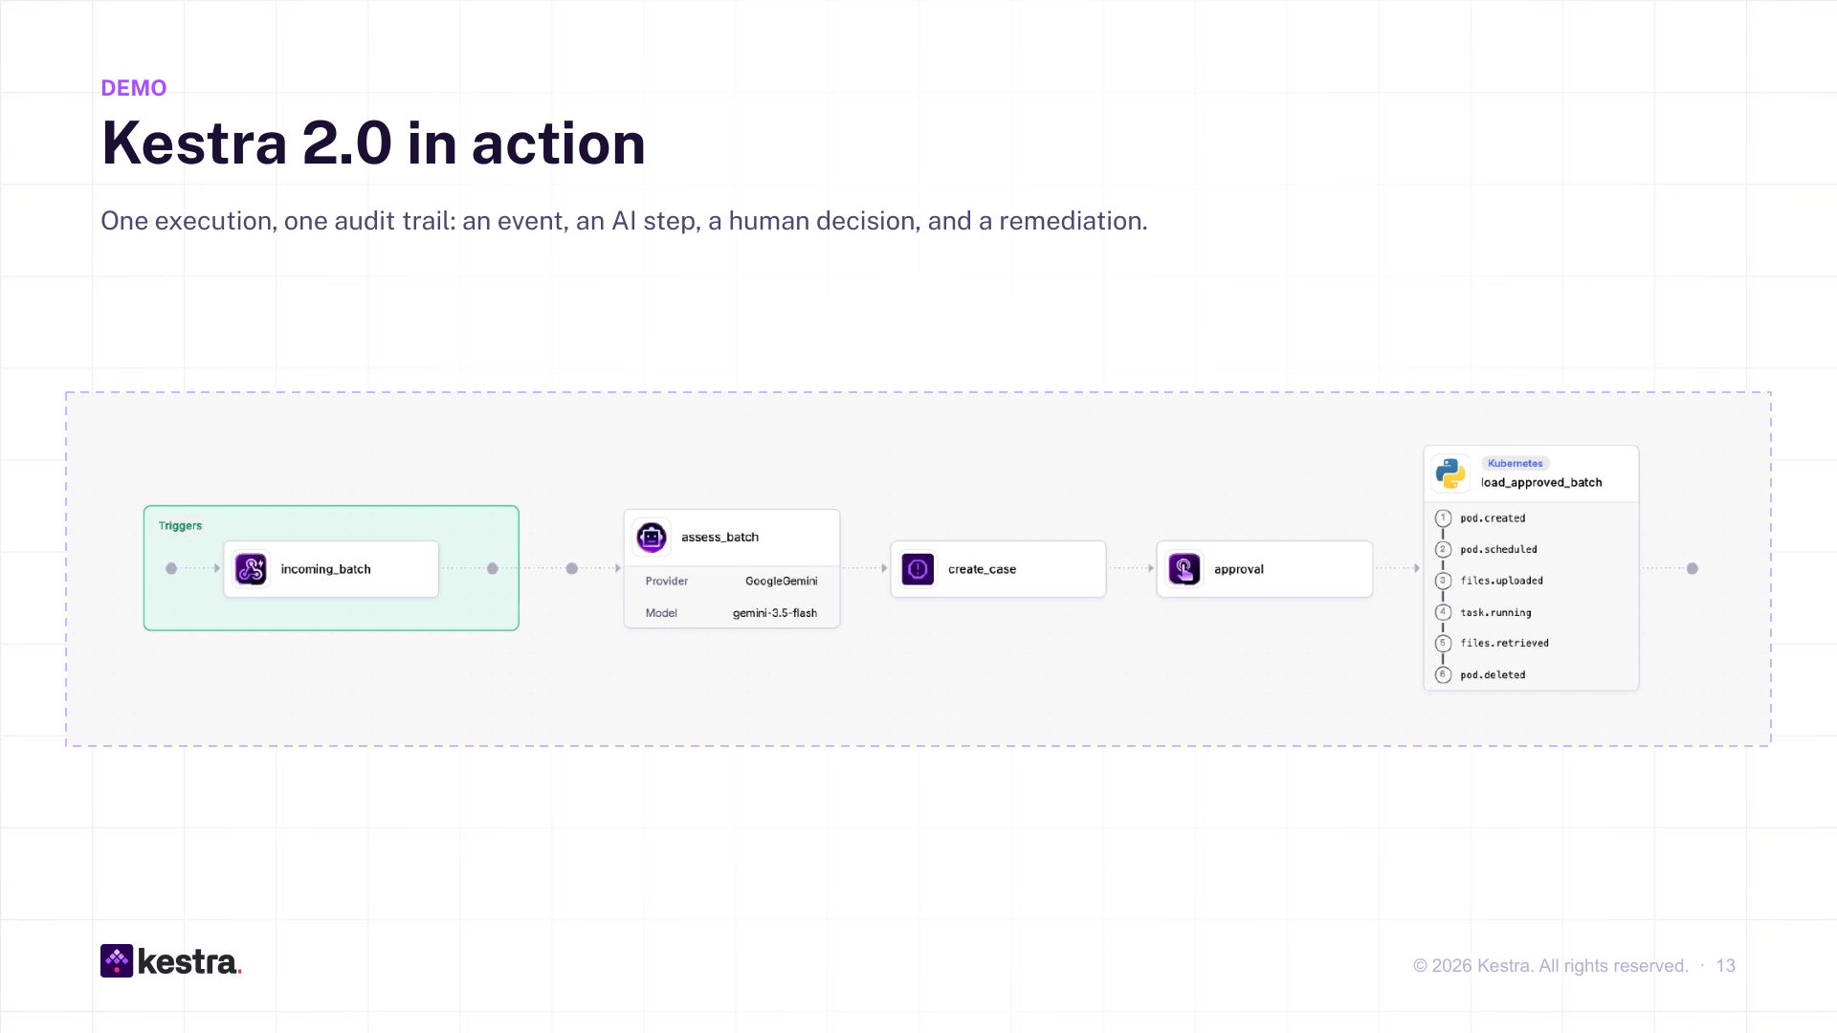The image size is (1837, 1033).
Task: Click the Kestra logo in footer
Action: pyautogui.click(x=171, y=961)
